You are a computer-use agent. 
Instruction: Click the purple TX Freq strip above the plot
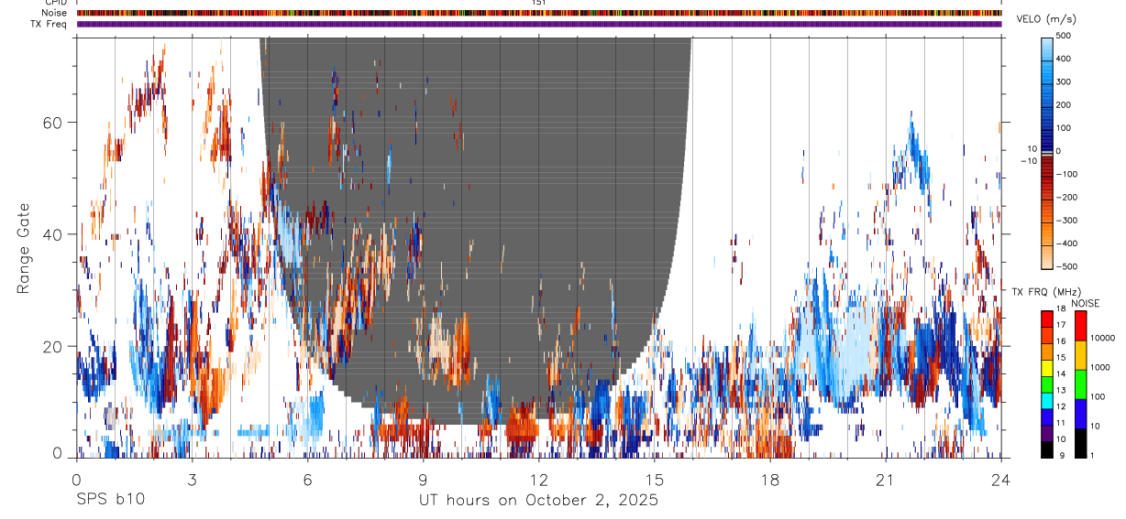pos(539,24)
